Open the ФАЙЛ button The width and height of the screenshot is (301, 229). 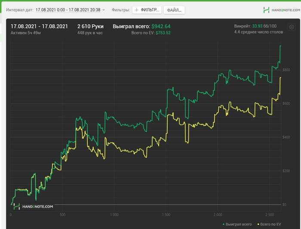pos(174,10)
